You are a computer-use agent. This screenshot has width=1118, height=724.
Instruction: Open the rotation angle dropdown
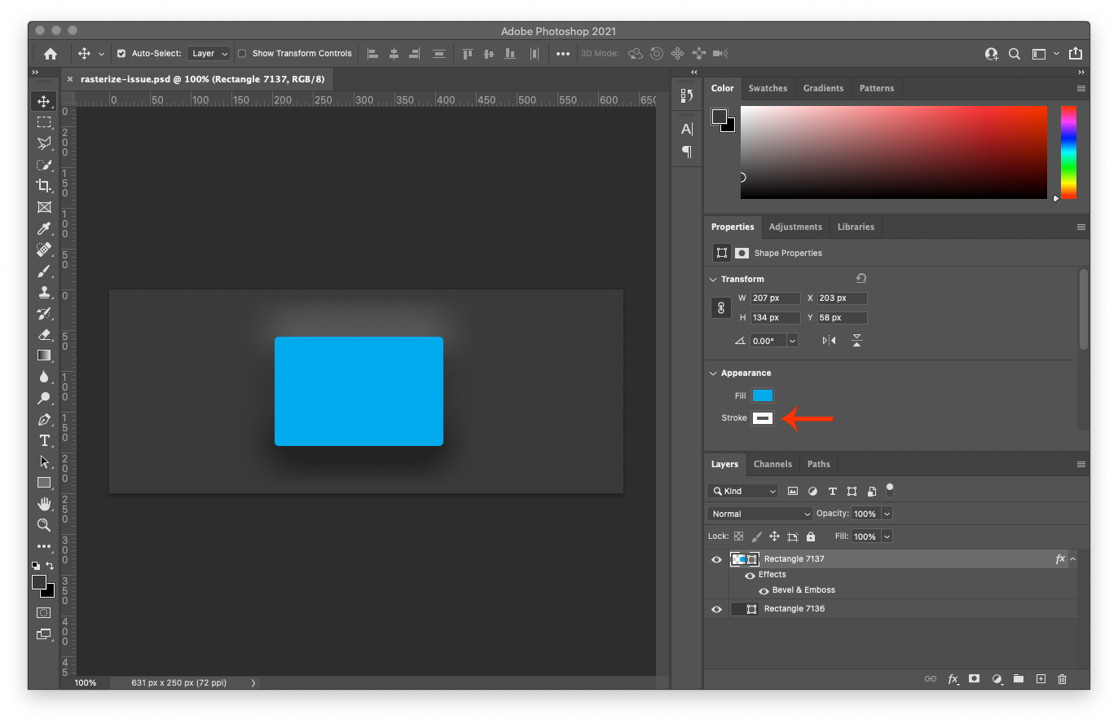coord(792,341)
